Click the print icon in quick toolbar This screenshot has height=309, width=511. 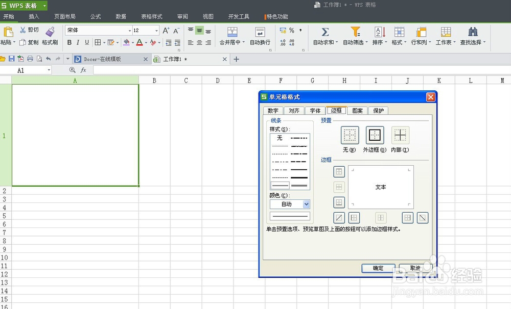point(30,59)
